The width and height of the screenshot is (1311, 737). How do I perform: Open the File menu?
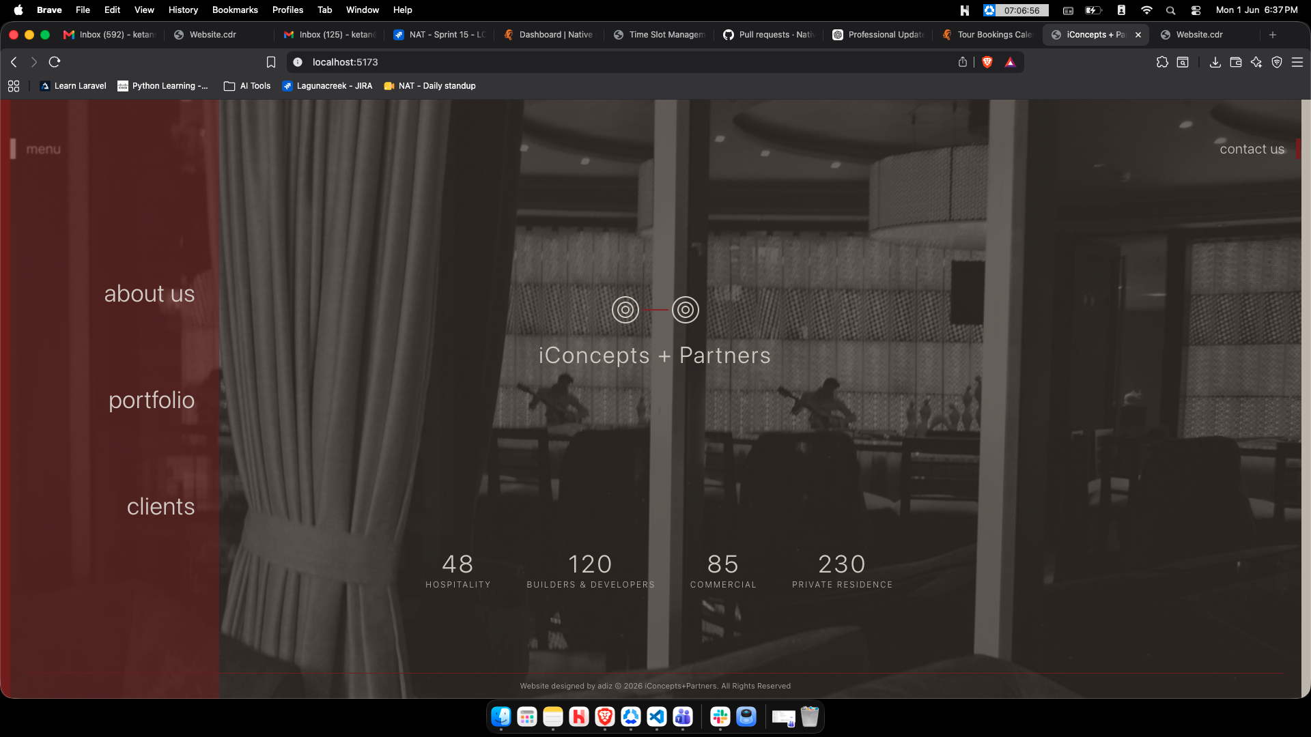pos(83,10)
